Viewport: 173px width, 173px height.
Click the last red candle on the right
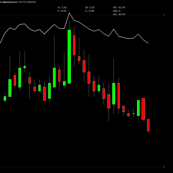pyautogui.click(x=148, y=125)
